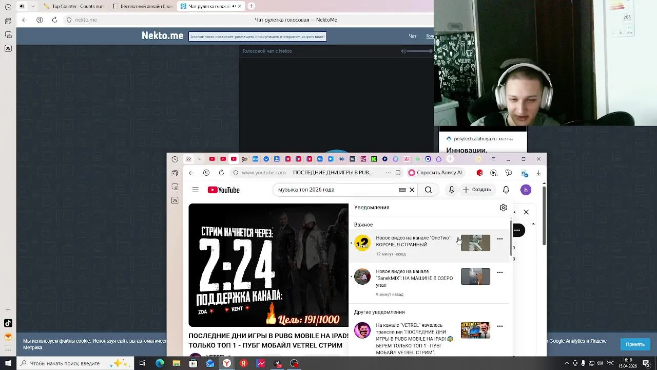Close the panel beside notifications with X
This screenshot has height=370, width=657.
pos(526,212)
